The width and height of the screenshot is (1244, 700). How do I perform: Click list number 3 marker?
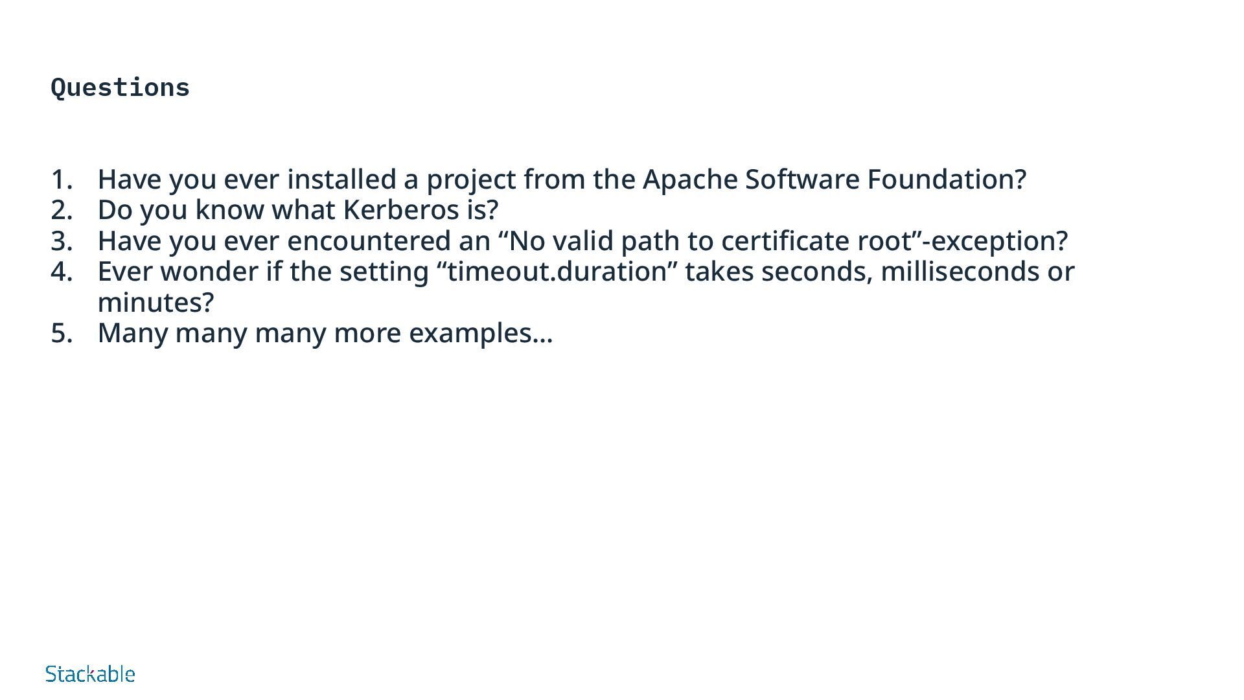pyautogui.click(x=61, y=241)
